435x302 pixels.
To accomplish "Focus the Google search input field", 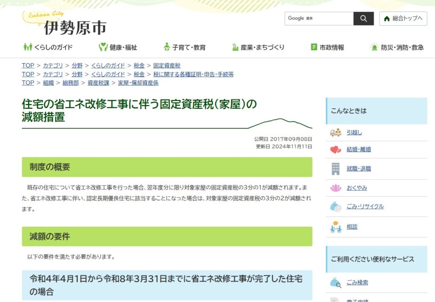I will click(319, 19).
